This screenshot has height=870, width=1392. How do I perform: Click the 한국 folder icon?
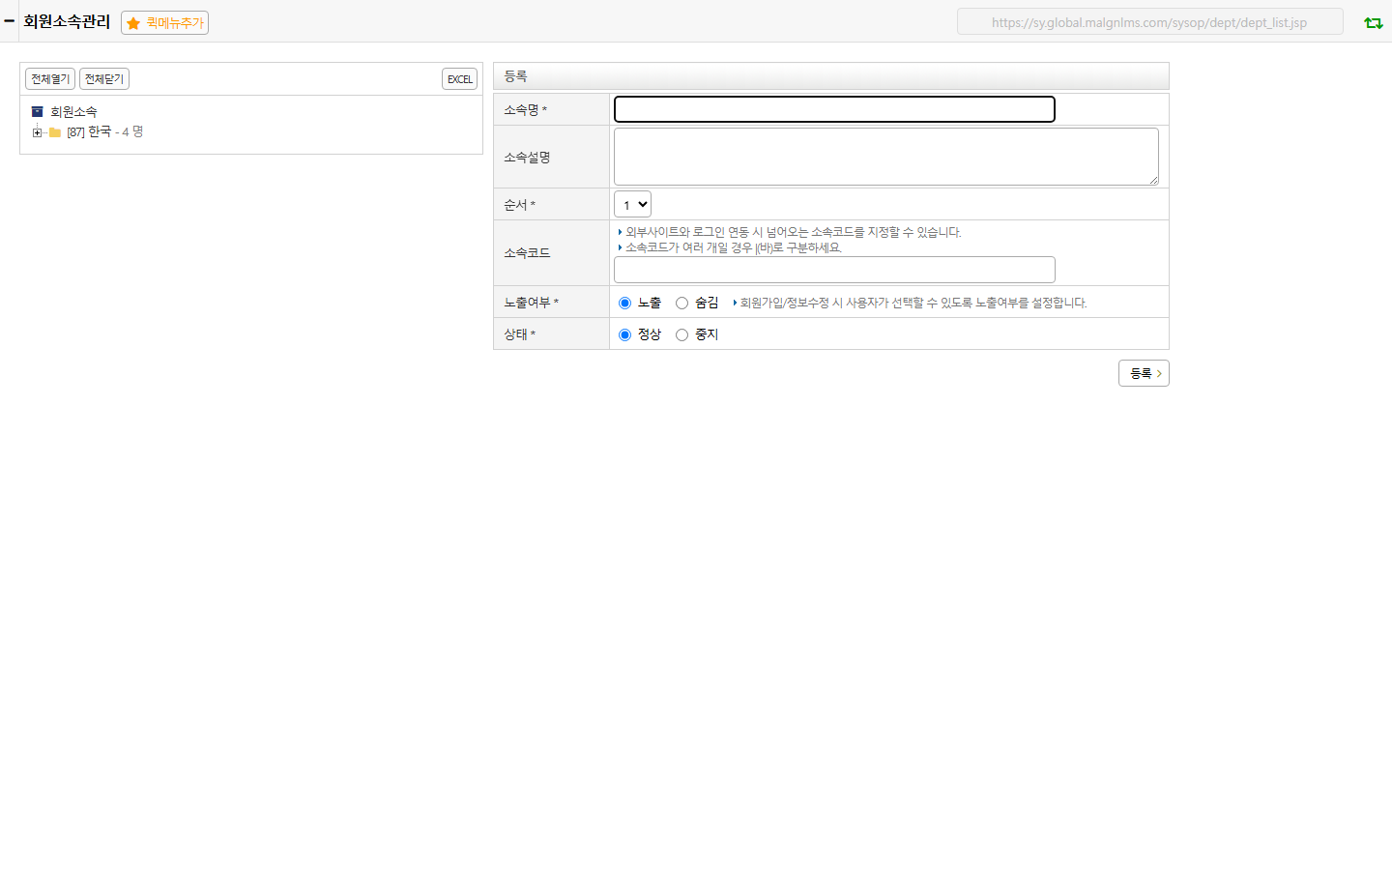tap(55, 132)
